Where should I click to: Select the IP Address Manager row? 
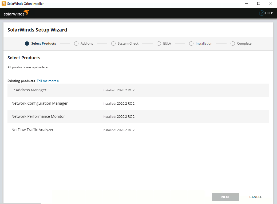pos(138,90)
